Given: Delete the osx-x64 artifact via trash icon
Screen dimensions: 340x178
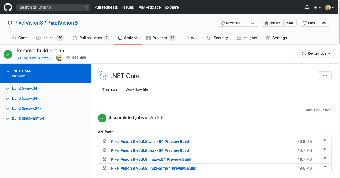Looking at the screenshot, I should [325, 150].
